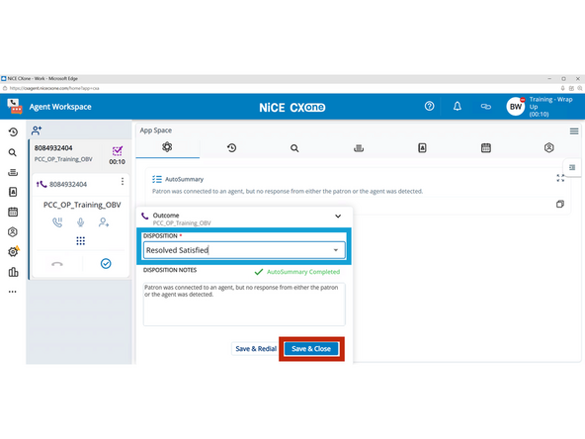
Task: Open the help question mark icon
Action: pos(430,107)
